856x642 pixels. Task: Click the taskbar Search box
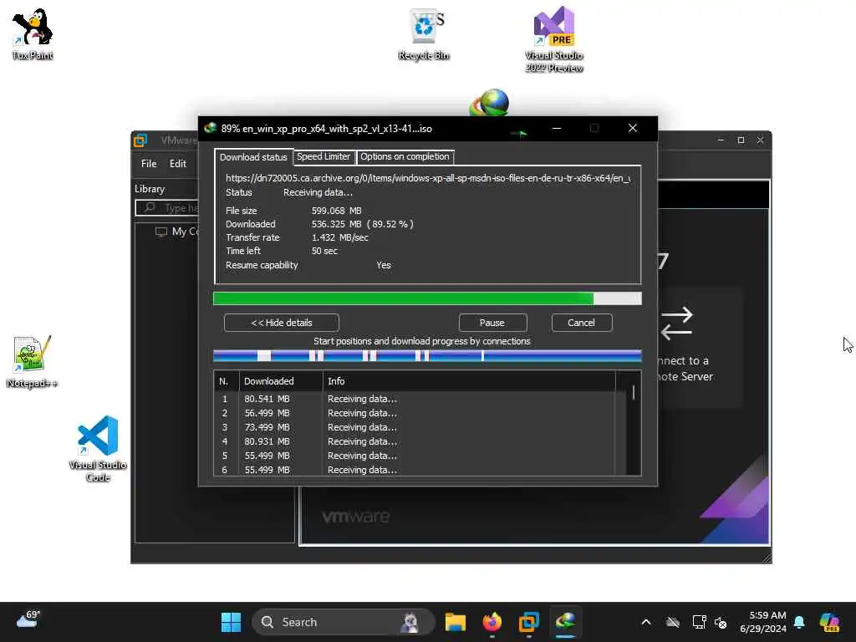(342, 622)
